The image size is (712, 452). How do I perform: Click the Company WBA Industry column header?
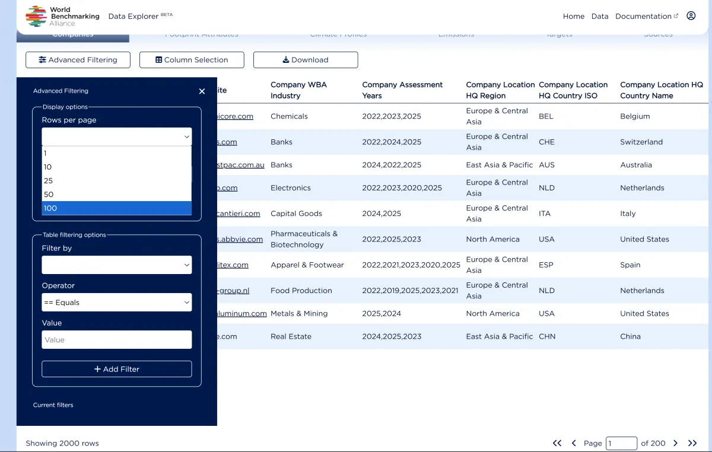pos(298,90)
